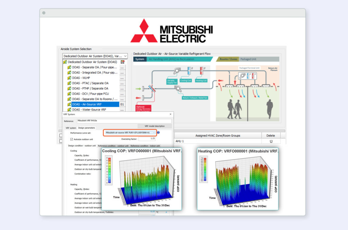Viewport: 348px width, 230px height.
Task: Click the Delete column header
Action: click(271, 135)
